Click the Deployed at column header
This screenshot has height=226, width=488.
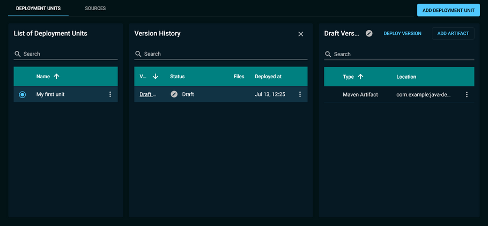tap(268, 77)
